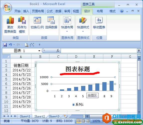Click Save icon in quick access toolbar

point(5,45)
